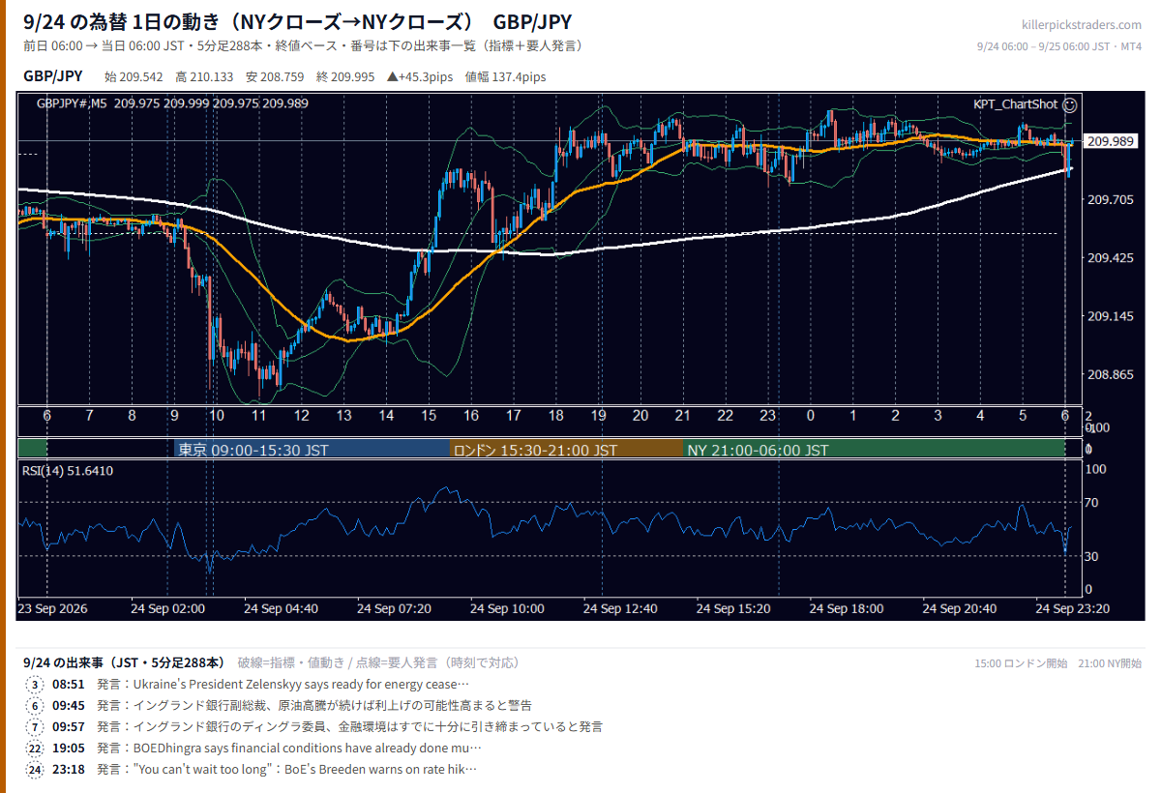This screenshot has height=793, width=1161.
Task: Click the 23:18 event time
Action: 68,770
